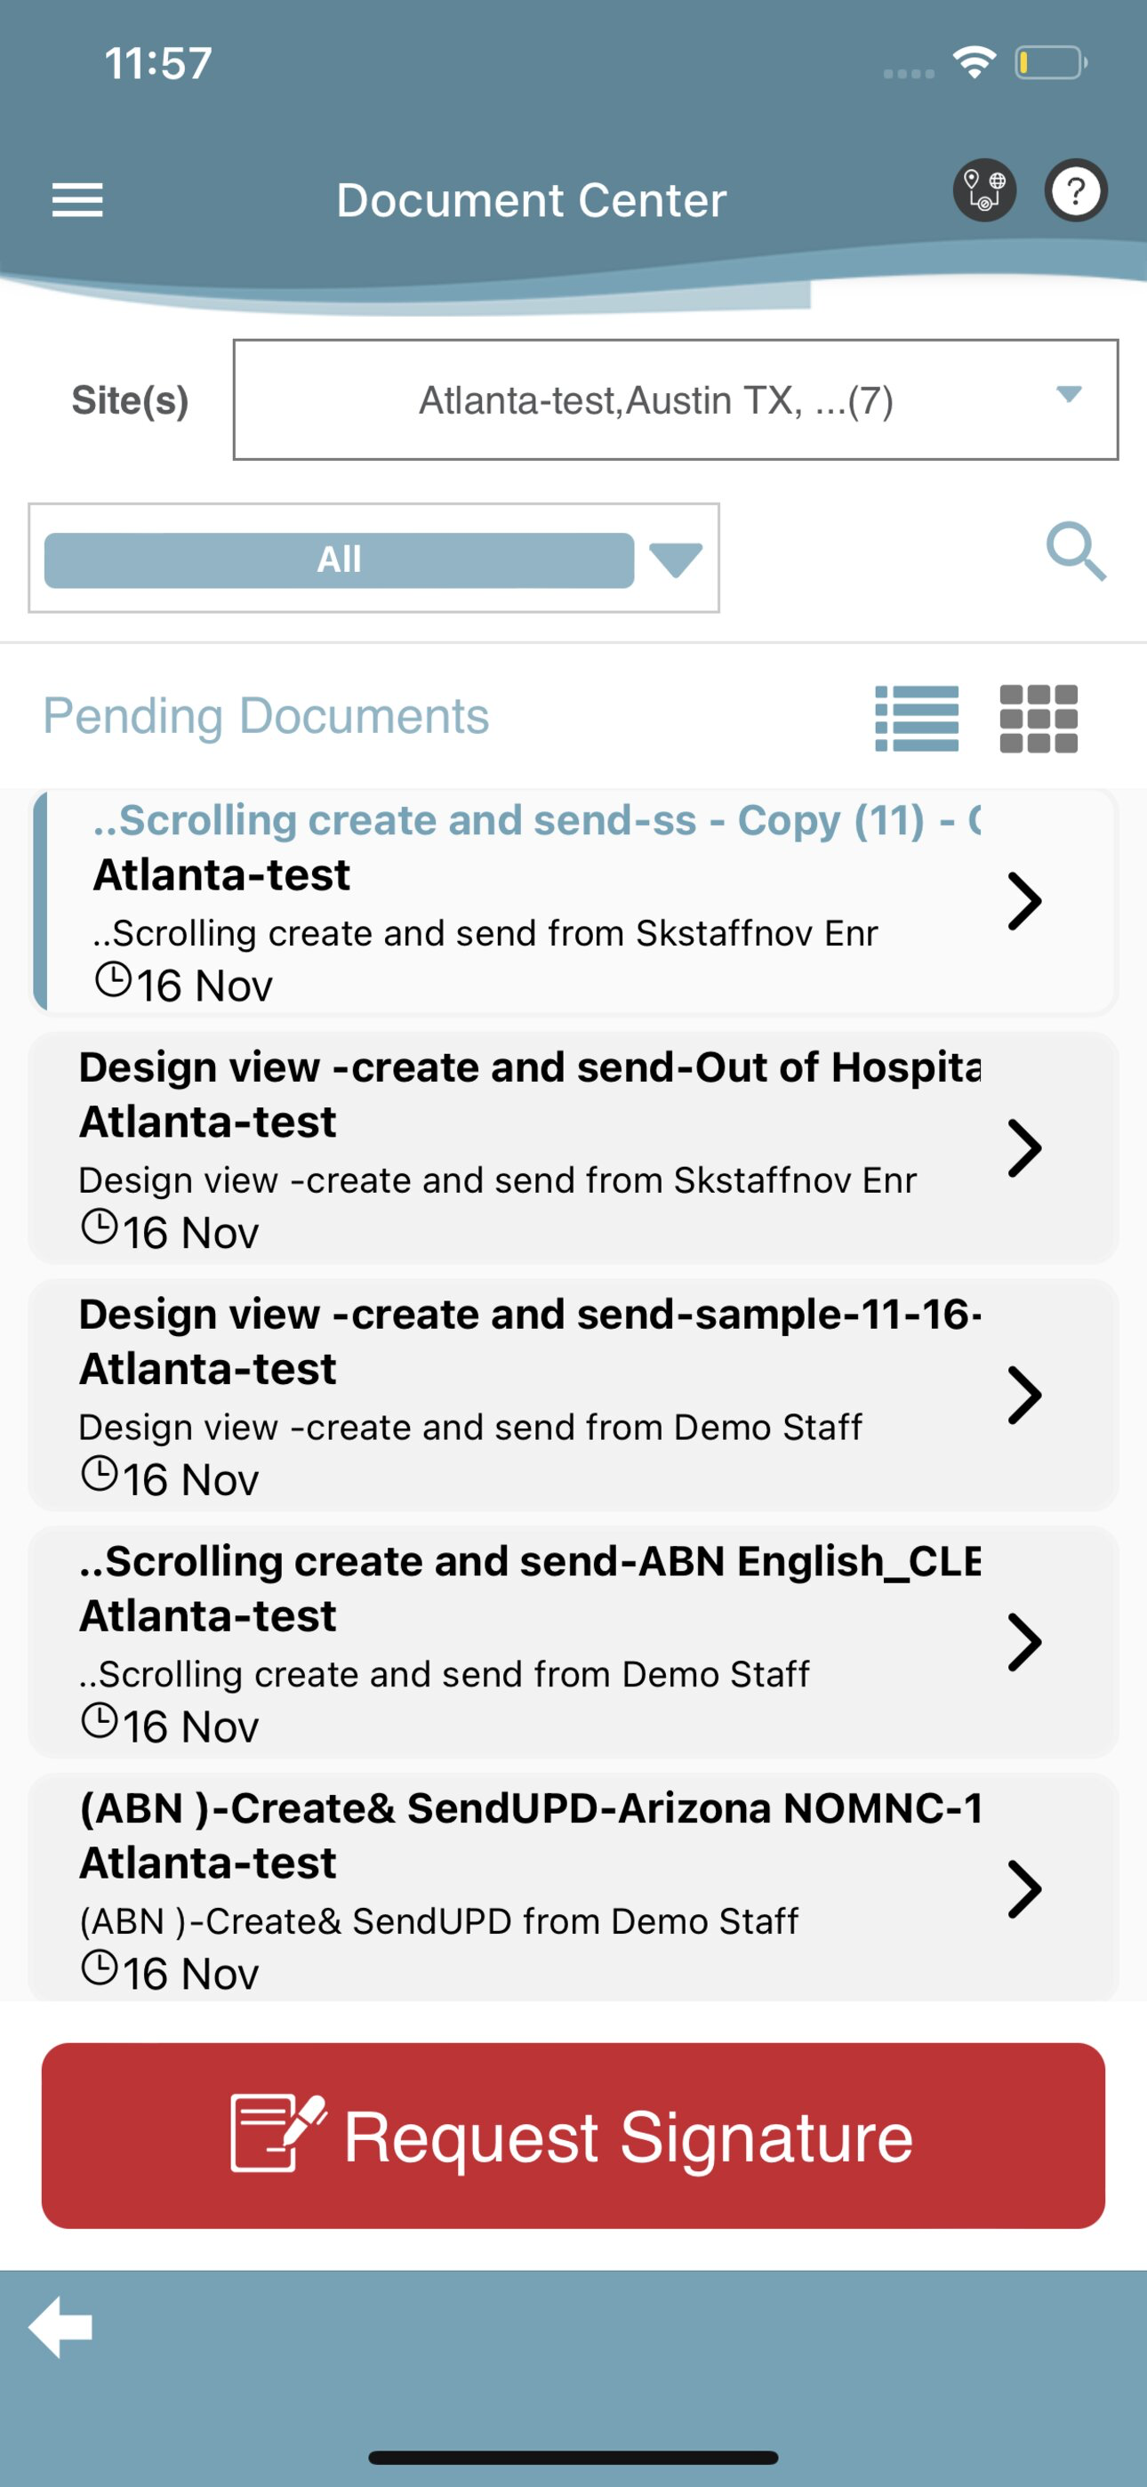This screenshot has height=2487, width=1147.
Task: Open the help question mark icon
Action: point(1076,190)
